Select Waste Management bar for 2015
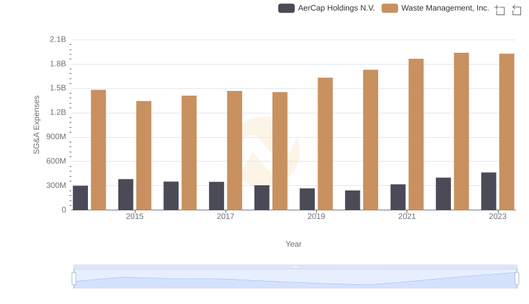This screenshot has width=529, height=304. pos(143,156)
